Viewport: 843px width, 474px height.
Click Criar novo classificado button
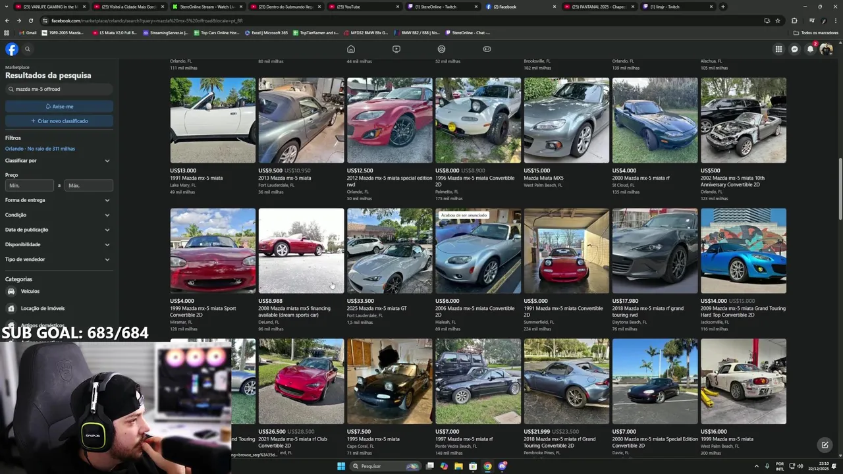tap(59, 121)
